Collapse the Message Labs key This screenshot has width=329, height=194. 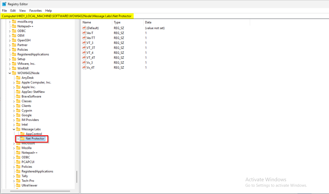pos(14,129)
